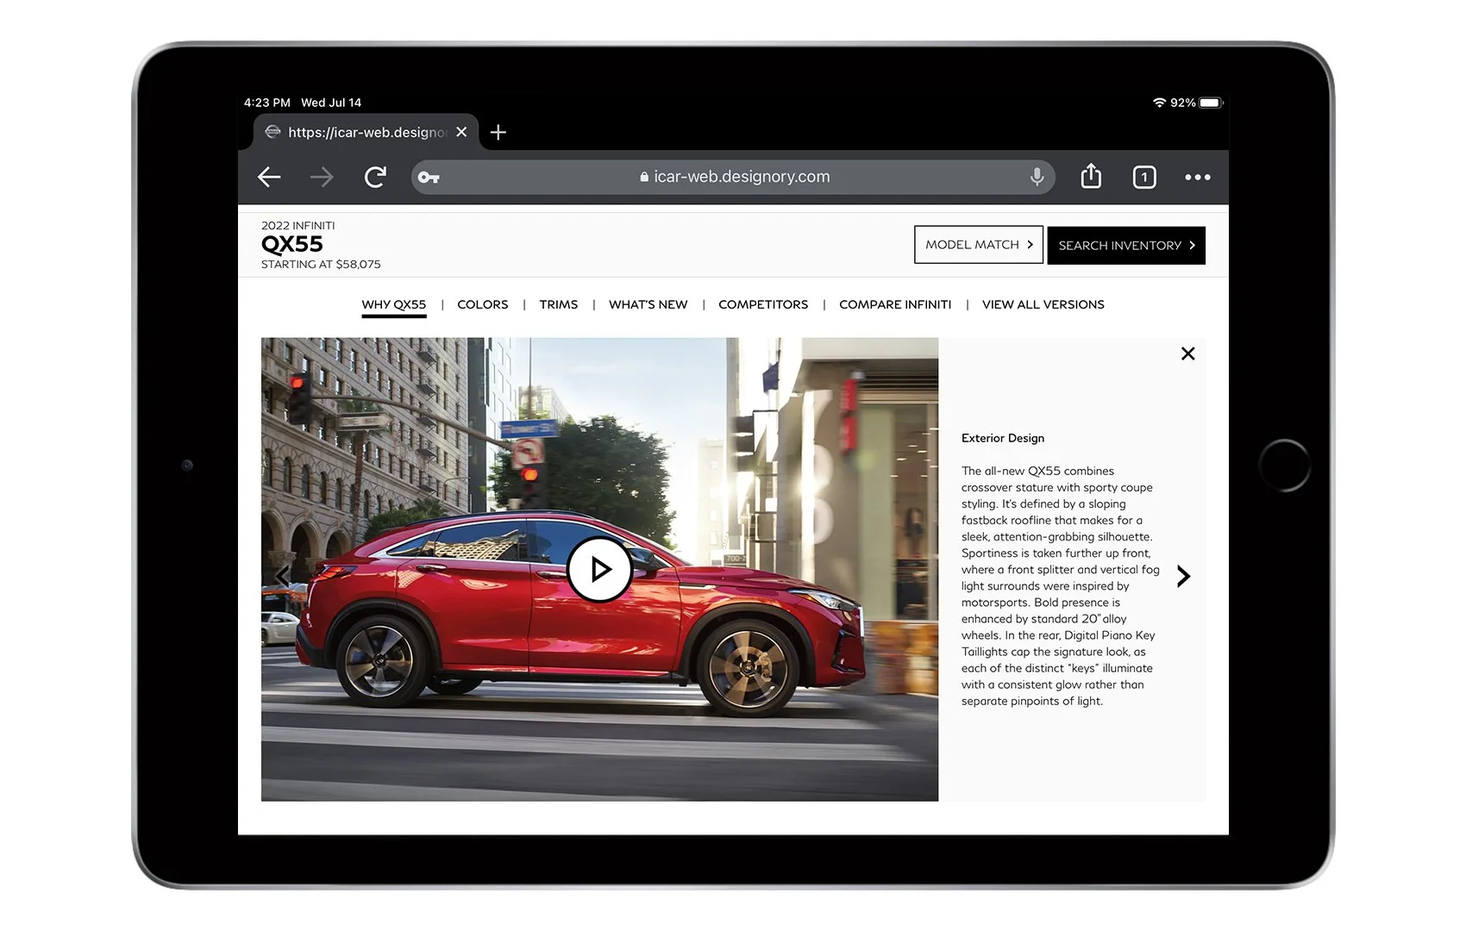
Task: Reload the page with the refresh icon
Action: (375, 177)
